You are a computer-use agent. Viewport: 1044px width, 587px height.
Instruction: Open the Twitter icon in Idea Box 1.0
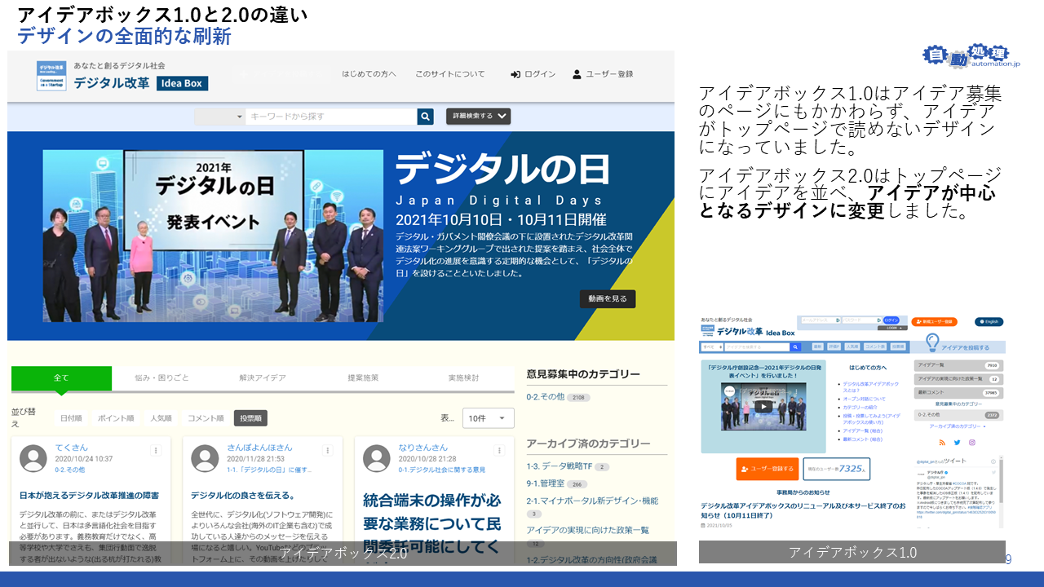click(957, 443)
